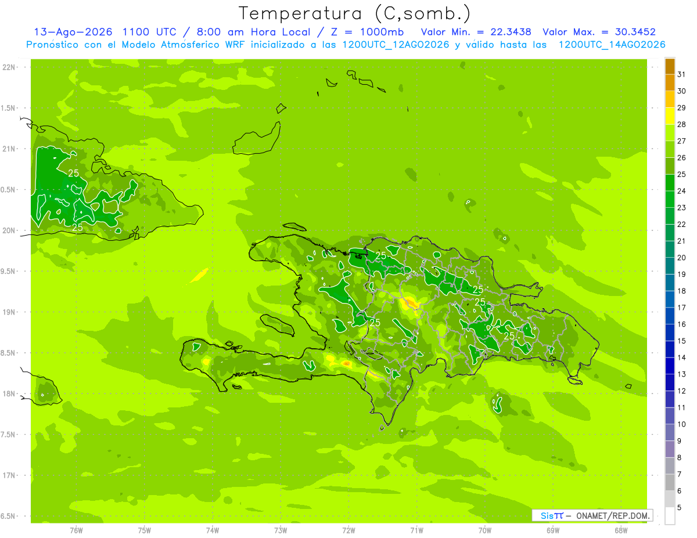The image size is (697, 538).
Task: Click the gold swatch between 29 and 30
Action: pos(670,99)
